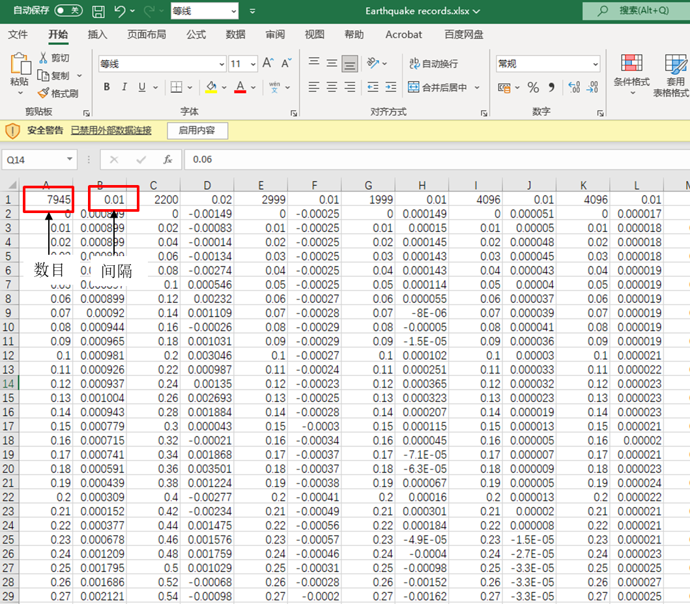Click the Redo arrow icon

coord(149,11)
